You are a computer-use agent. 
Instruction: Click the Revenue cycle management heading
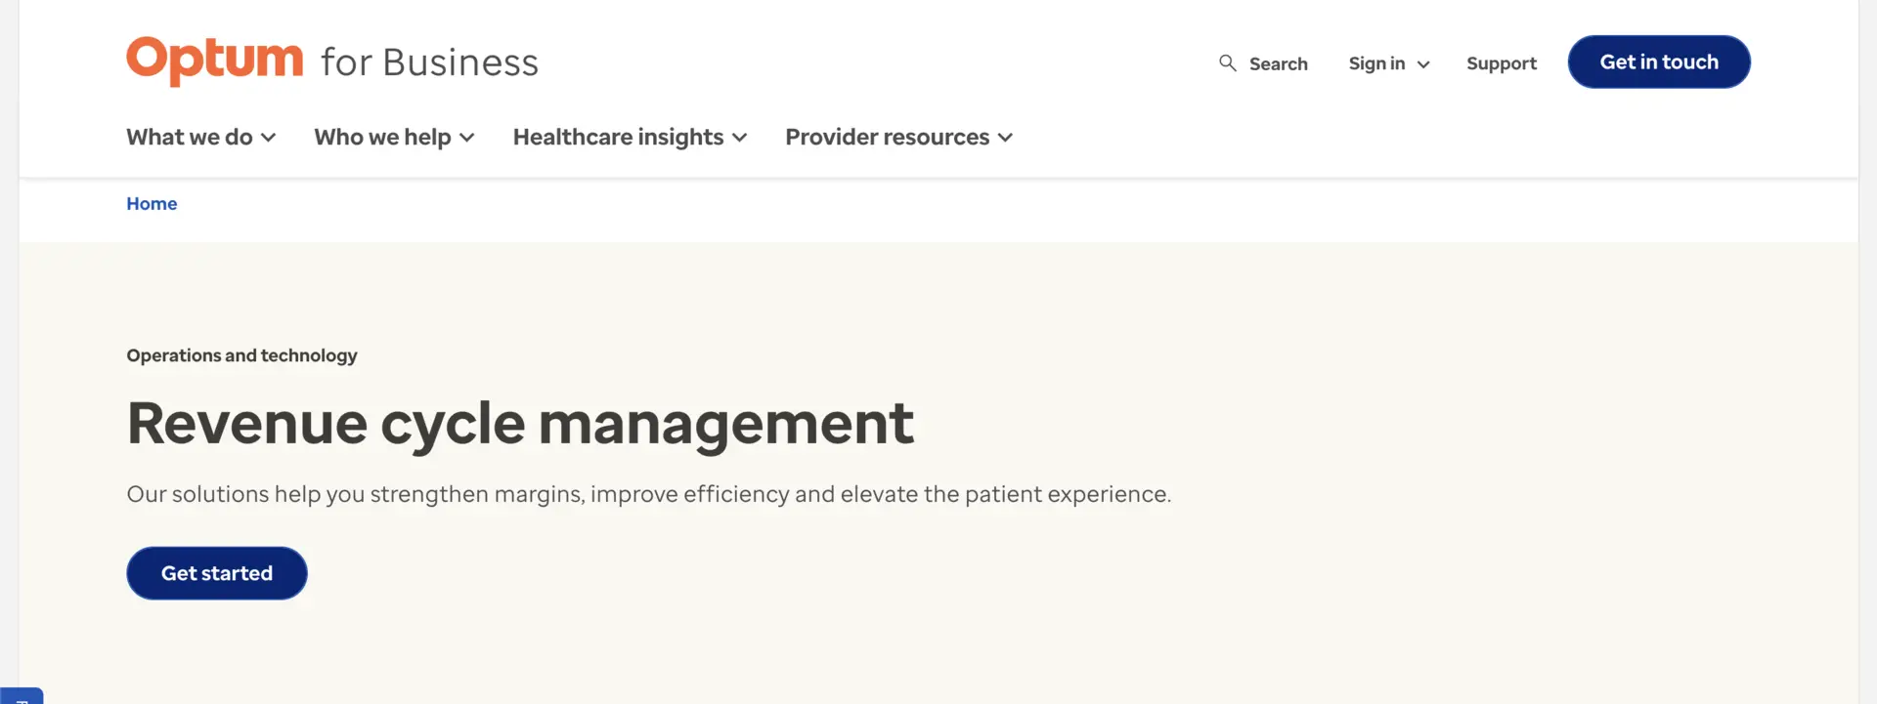(x=520, y=424)
